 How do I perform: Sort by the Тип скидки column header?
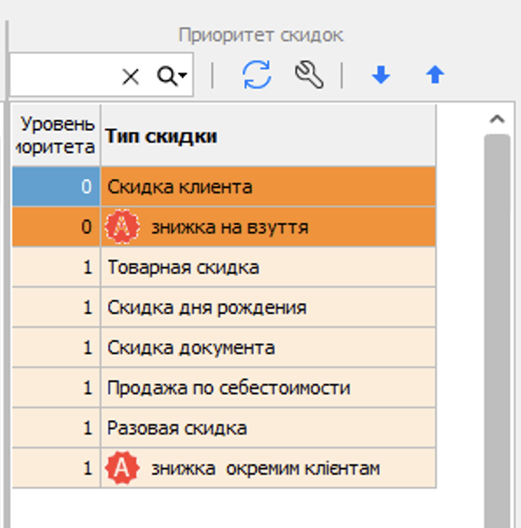pos(268,135)
